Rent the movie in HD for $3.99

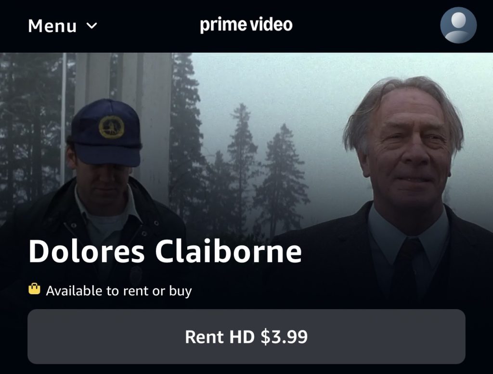click(x=246, y=337)
